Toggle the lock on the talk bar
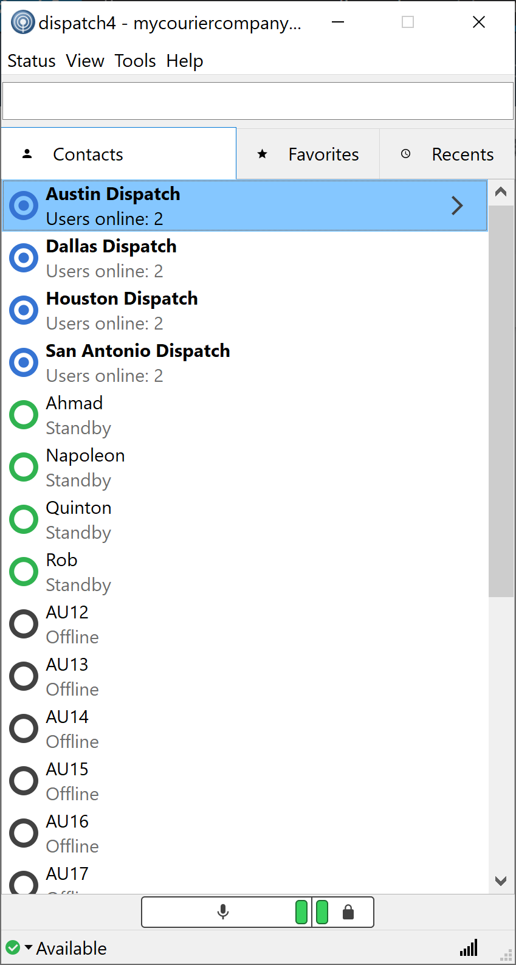The width and height of the screenshot is (516, 965). (348, 911)
